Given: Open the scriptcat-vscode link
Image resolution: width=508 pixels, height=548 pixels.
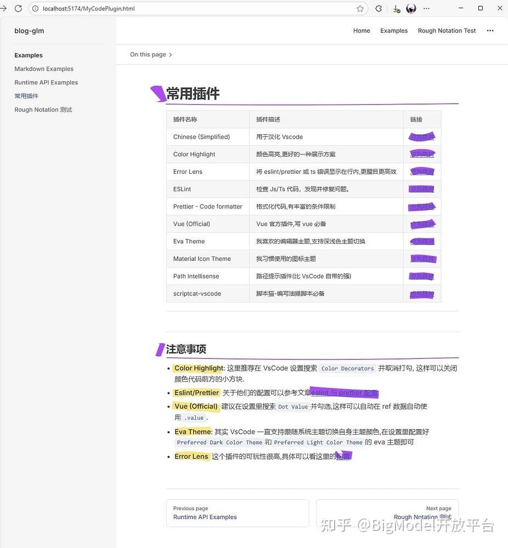Looking at the screenshot, I should pos(422,294).
